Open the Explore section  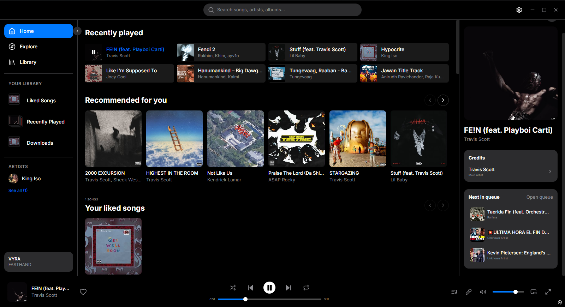[38, 47]
